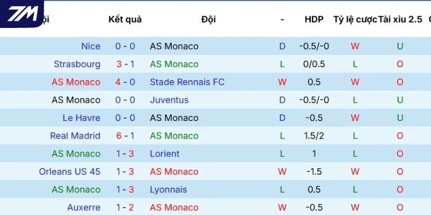Select the Stade Rennais FC team
431x215 pixels.
point(187,82)
